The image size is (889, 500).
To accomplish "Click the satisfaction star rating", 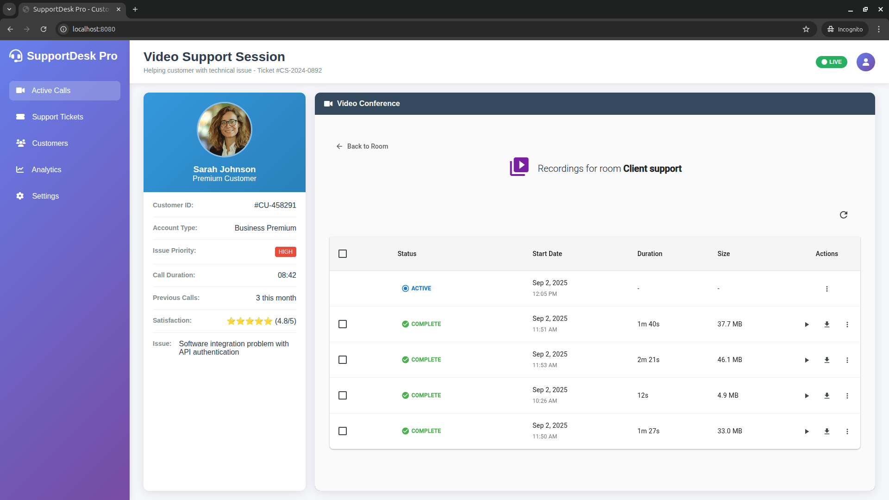I will [x=250, y=321].
